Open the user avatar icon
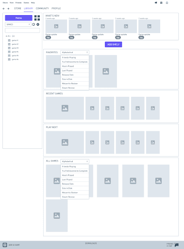Image resolution: width=184 pixels, height=249 pixels. click(167, 3)
